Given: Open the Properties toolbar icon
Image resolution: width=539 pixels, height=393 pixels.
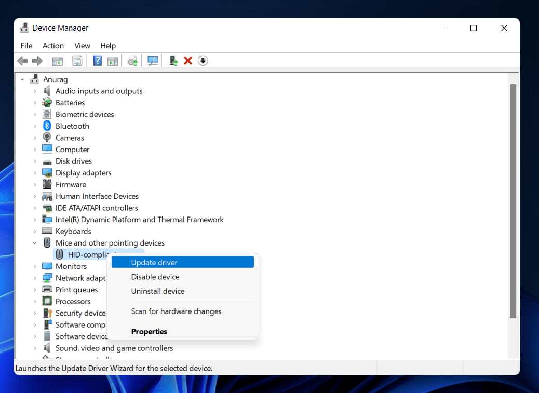Looking at the screenshot, I should 77,61.
